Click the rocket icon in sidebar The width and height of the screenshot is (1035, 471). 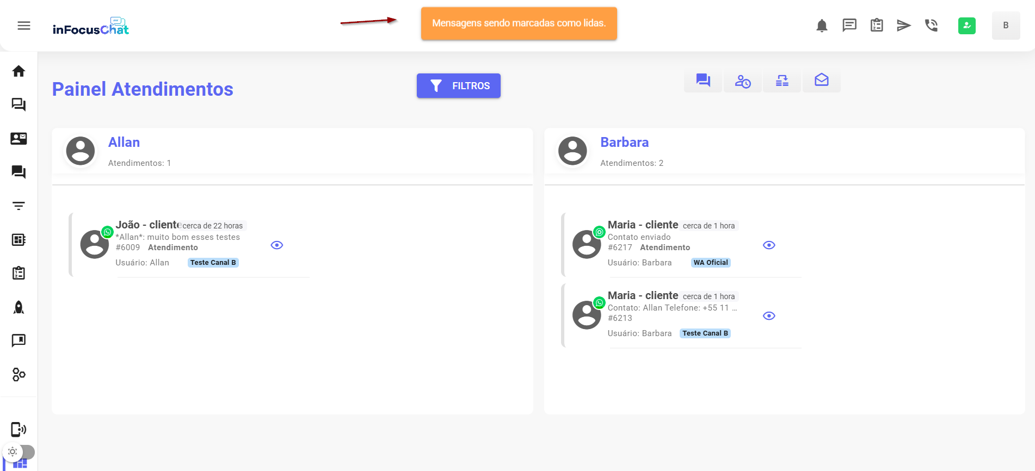pyautogui.click(x=19, y=307)
